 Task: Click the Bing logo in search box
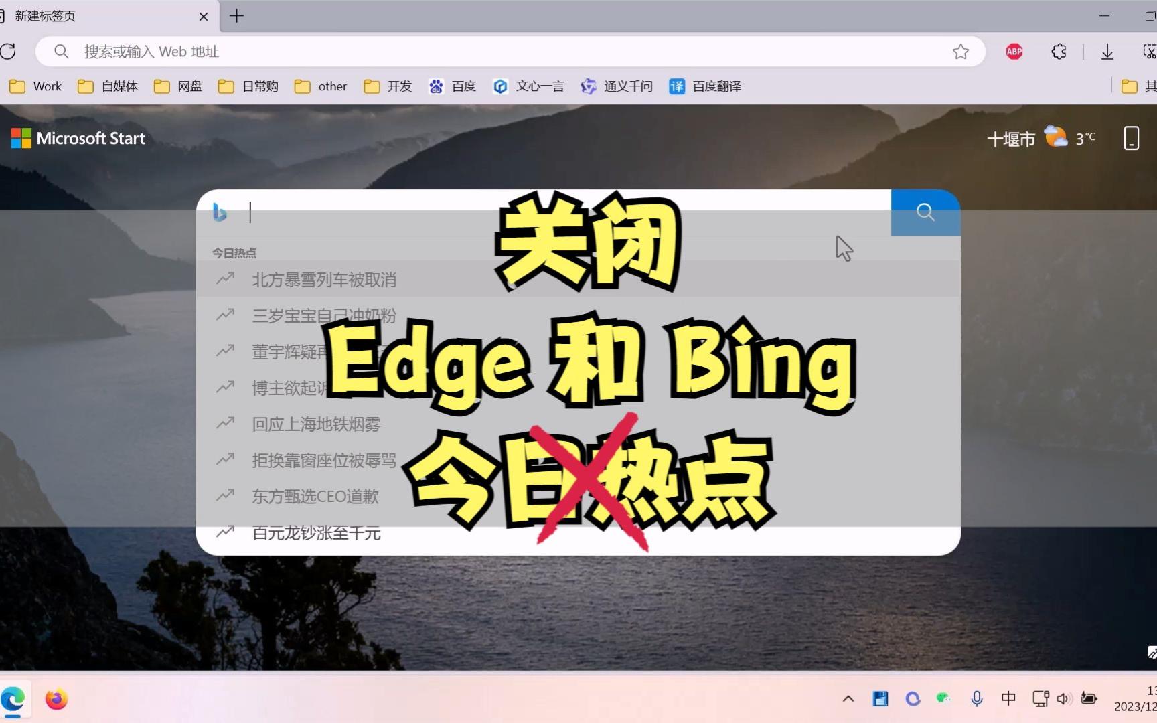220,212
